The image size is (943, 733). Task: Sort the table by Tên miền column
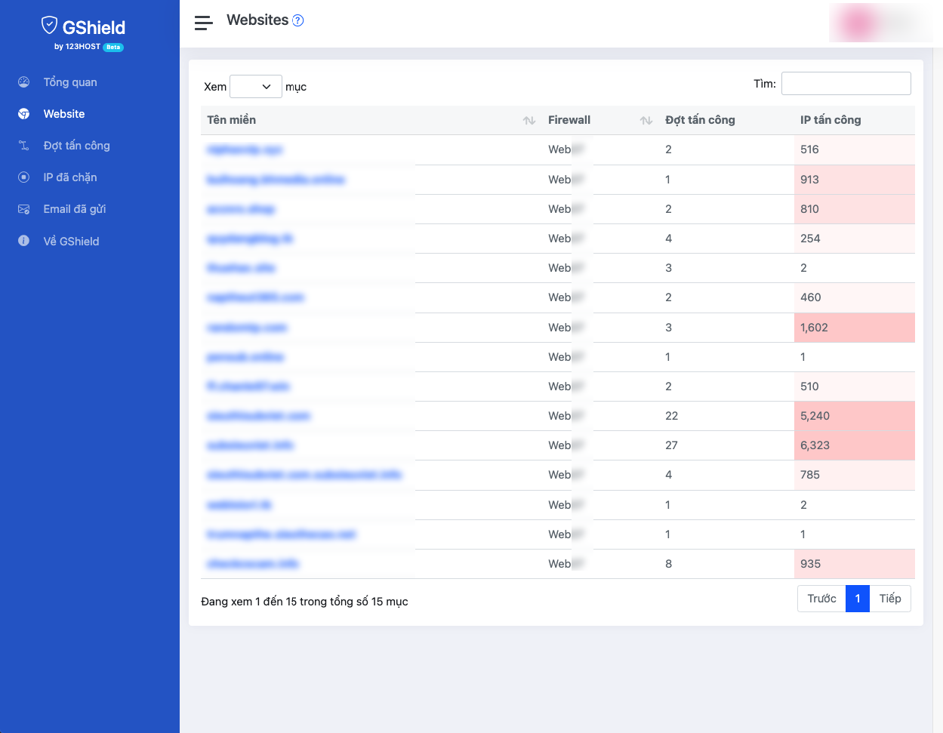(529, 120)
